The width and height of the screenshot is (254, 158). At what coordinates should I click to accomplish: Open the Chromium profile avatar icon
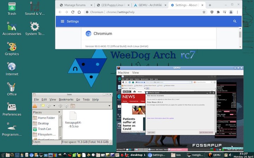[231, 12]
